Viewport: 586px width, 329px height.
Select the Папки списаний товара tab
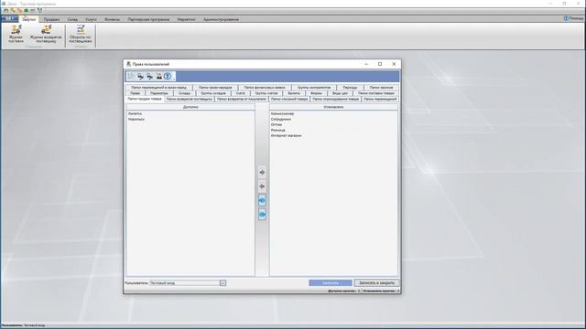tap(289, 100)
